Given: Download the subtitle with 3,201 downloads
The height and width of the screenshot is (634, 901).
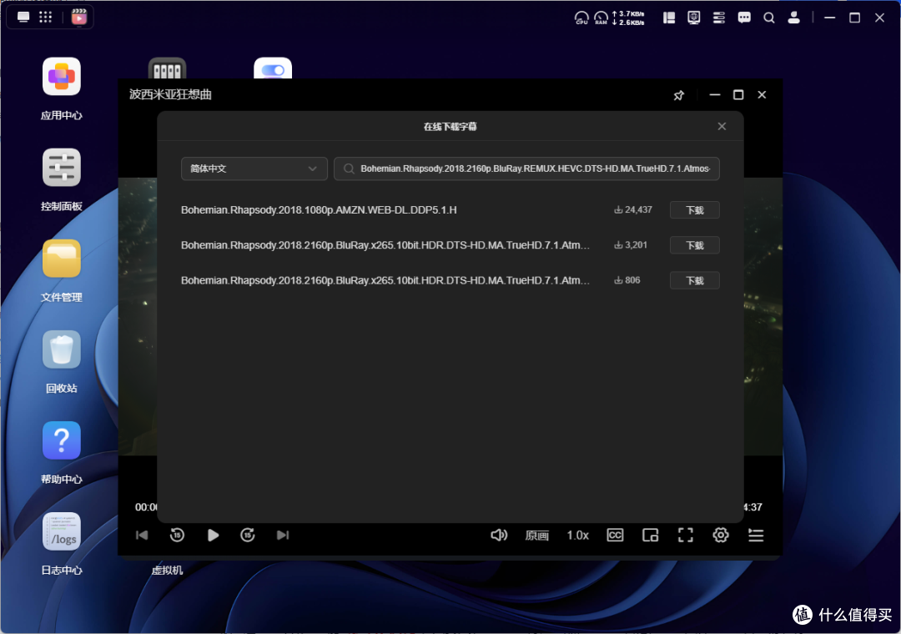Looking at the screenshot, I should tap(695, 245).
